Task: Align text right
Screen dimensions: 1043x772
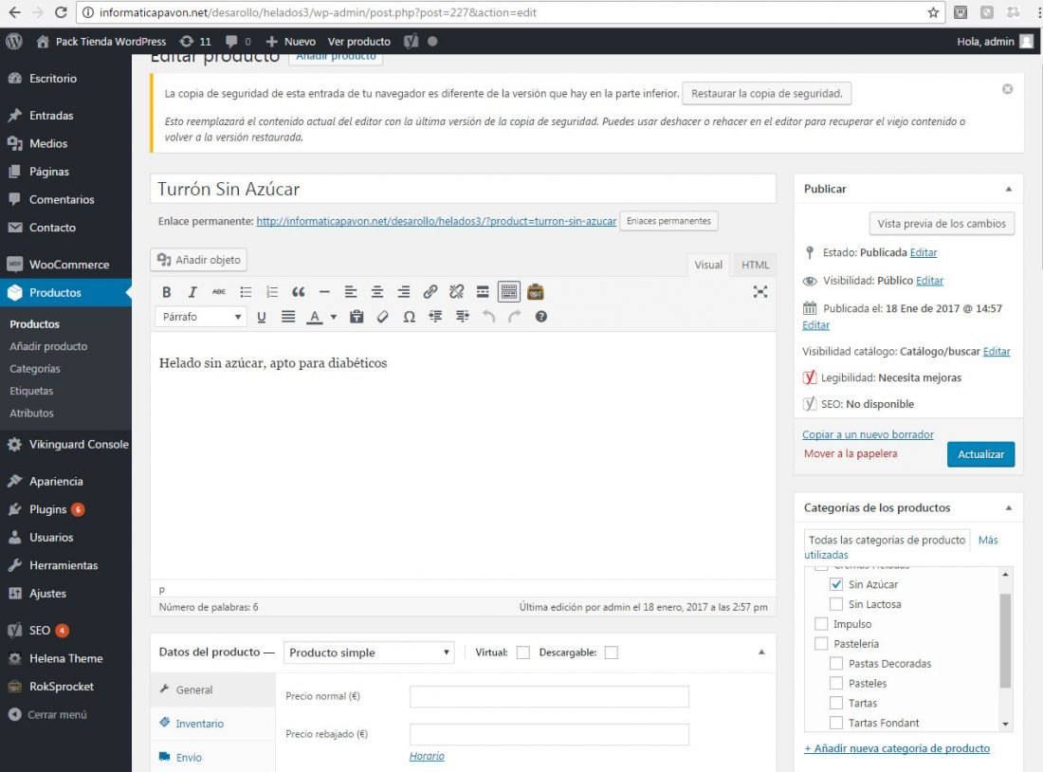Action: click(404, 292)
